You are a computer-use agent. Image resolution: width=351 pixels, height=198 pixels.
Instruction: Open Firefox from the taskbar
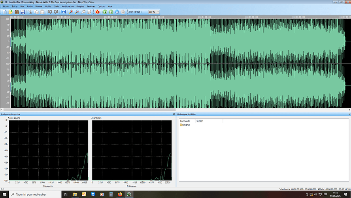click(x=120, y=194)
